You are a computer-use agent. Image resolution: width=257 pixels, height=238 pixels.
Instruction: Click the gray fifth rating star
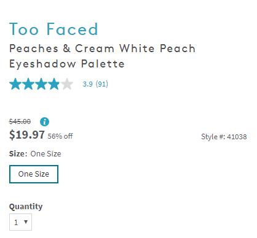67,84
